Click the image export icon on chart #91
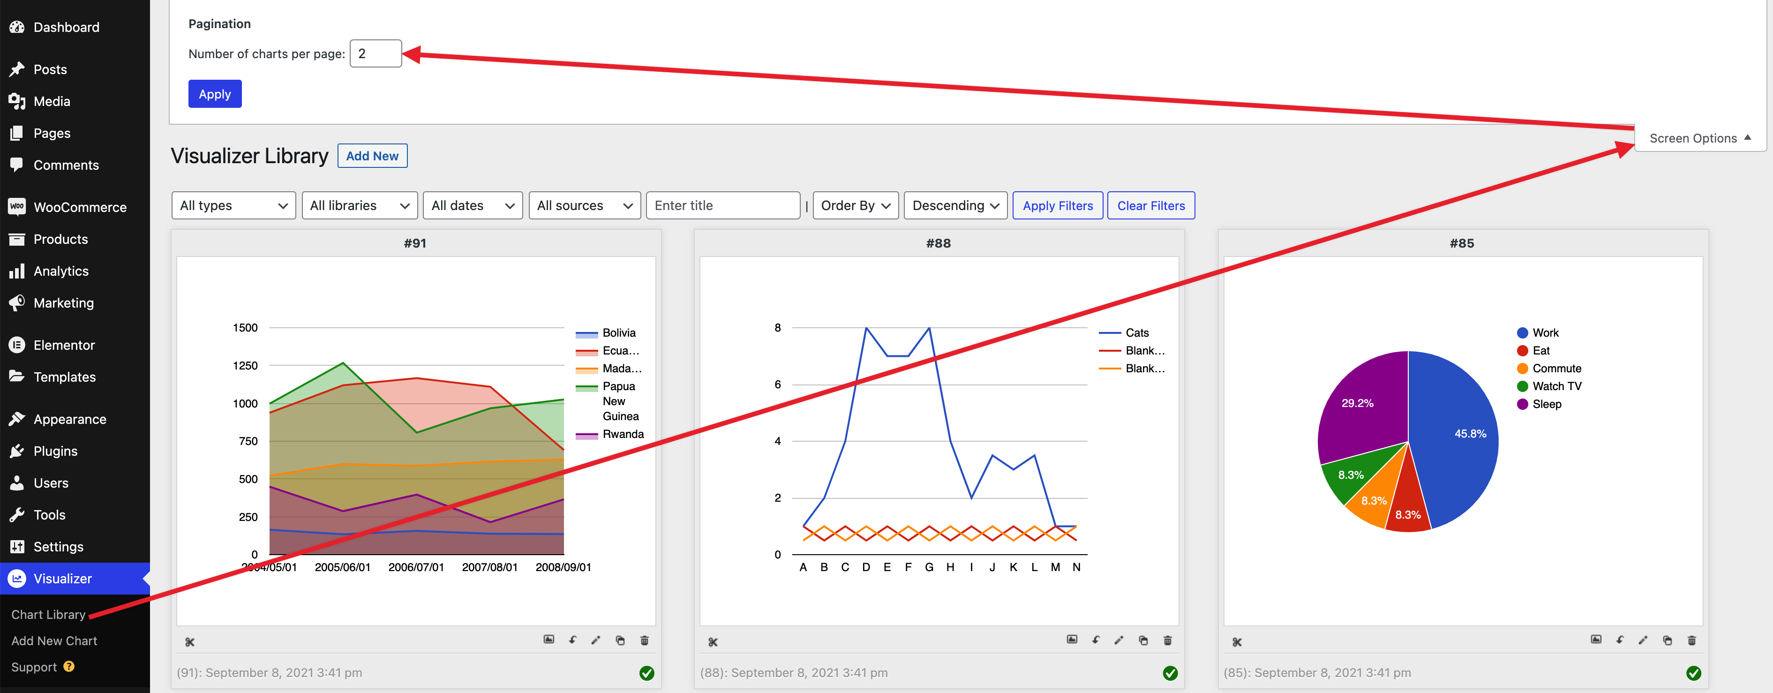The width and height of the screenshot is (1773, 693). point(548,640)
